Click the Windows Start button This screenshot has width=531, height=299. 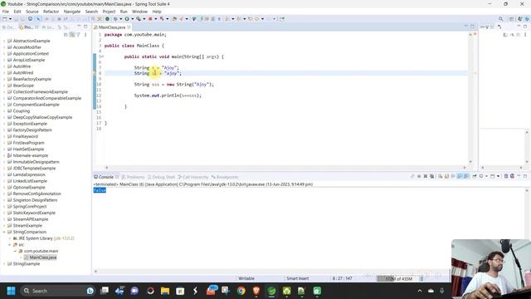pyautogui.click(x=11, y=291)
